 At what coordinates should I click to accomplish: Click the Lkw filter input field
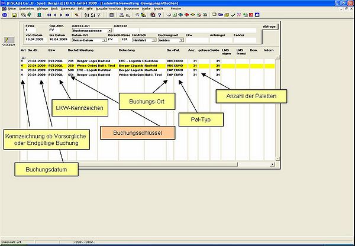(x=196, y=40)
